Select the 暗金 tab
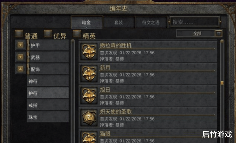Screen dimensions: 236x143 (87, 22)
